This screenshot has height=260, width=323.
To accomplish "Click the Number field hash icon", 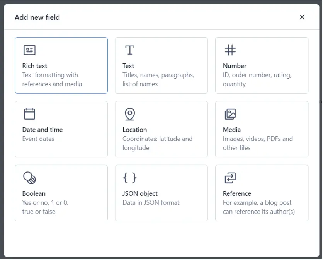I will (230, 50).
